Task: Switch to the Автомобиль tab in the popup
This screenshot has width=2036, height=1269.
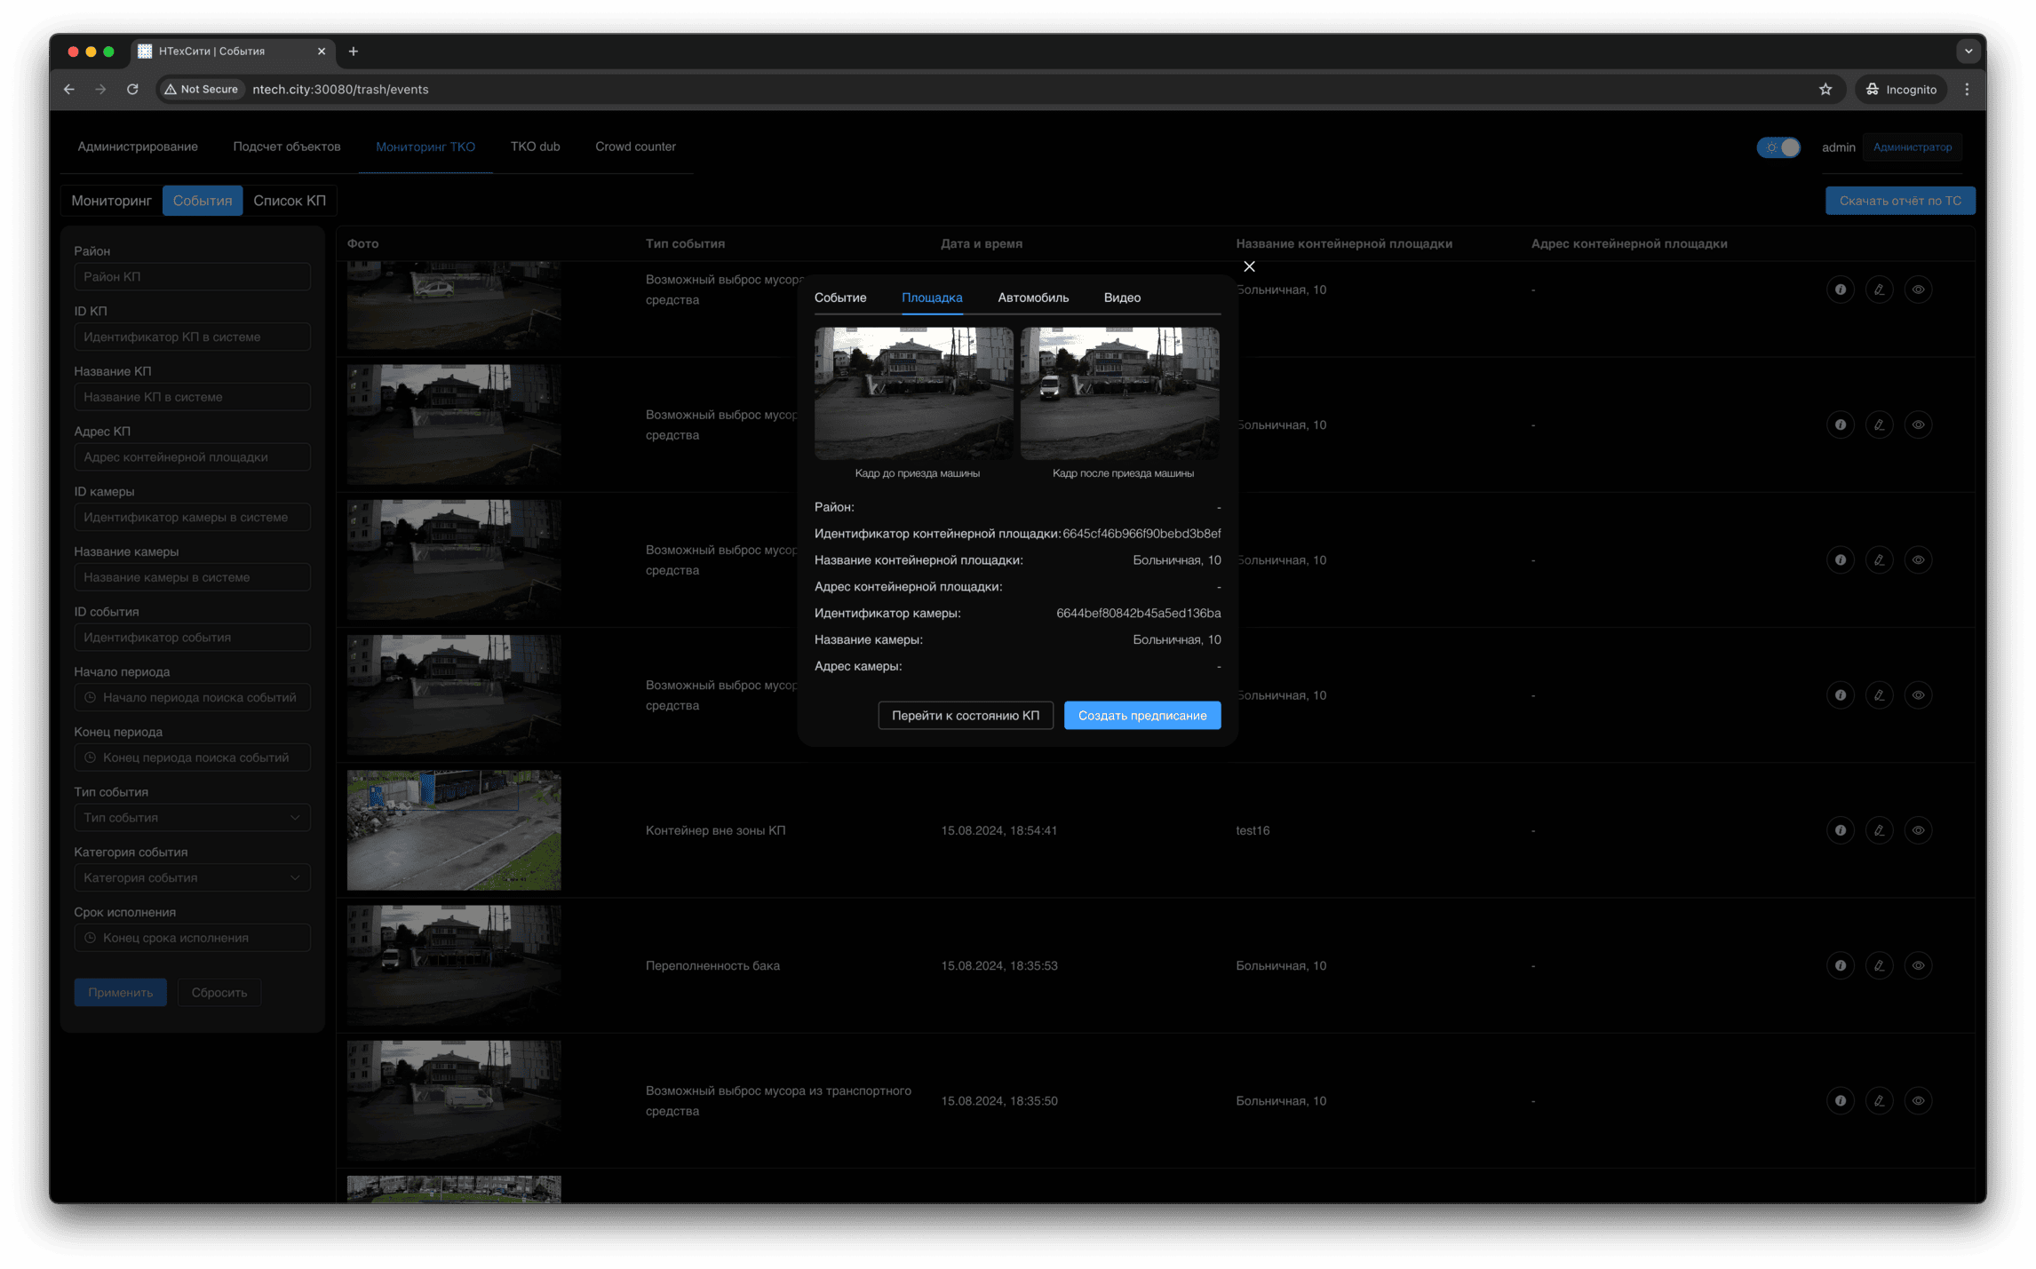Action: [1032, 297]
